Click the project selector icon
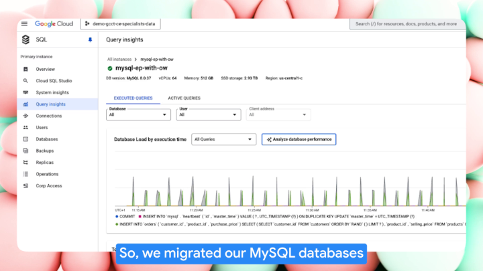Screen dimensions: 483x271 click(87, 23)
